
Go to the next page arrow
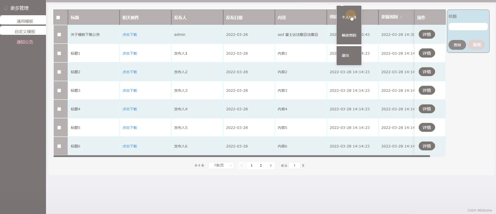(x=271, y=166)
